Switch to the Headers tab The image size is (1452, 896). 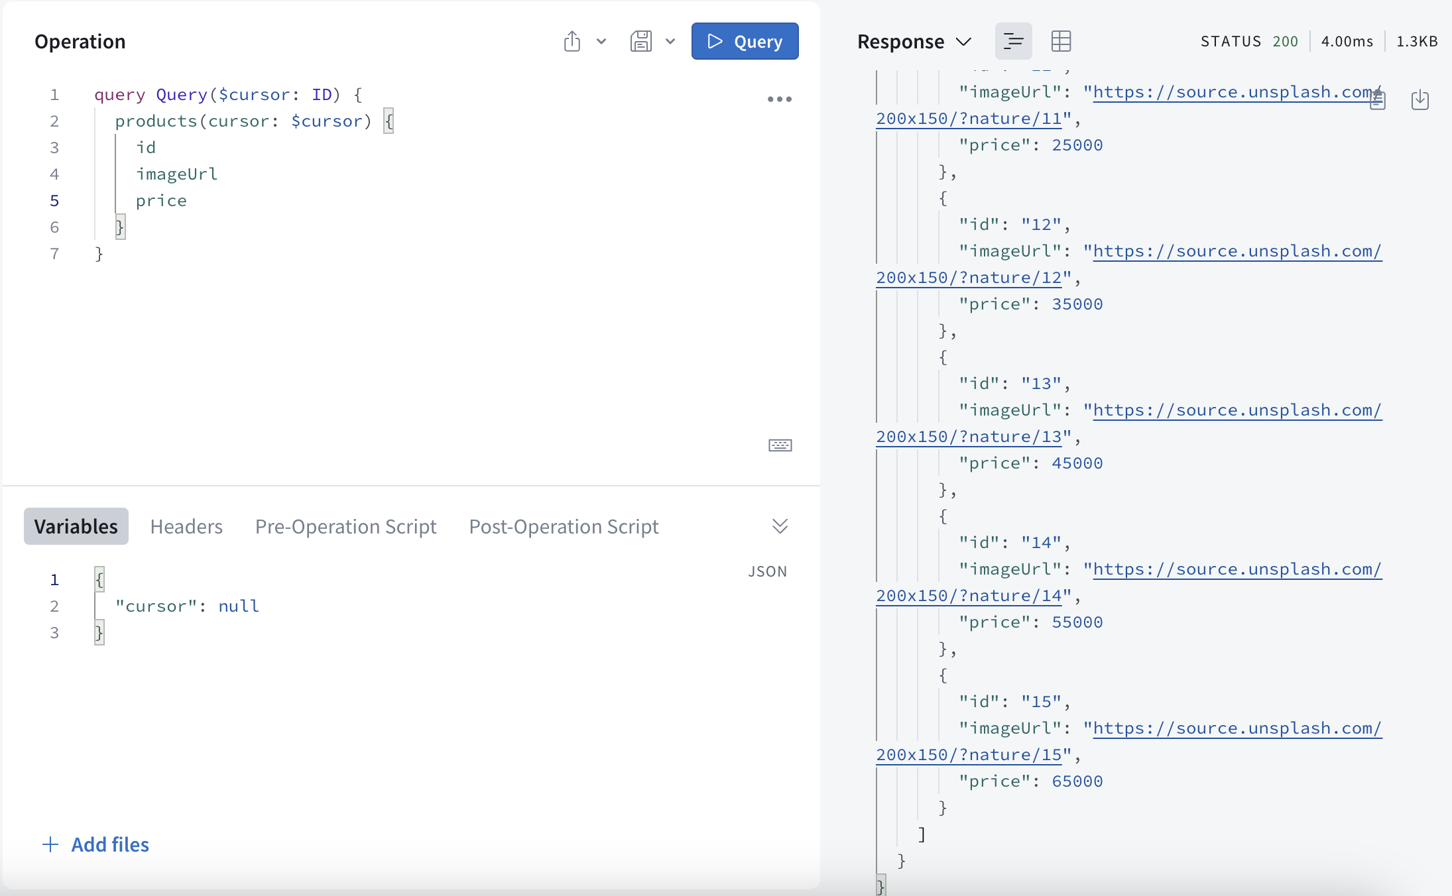(x=186, y=526)
